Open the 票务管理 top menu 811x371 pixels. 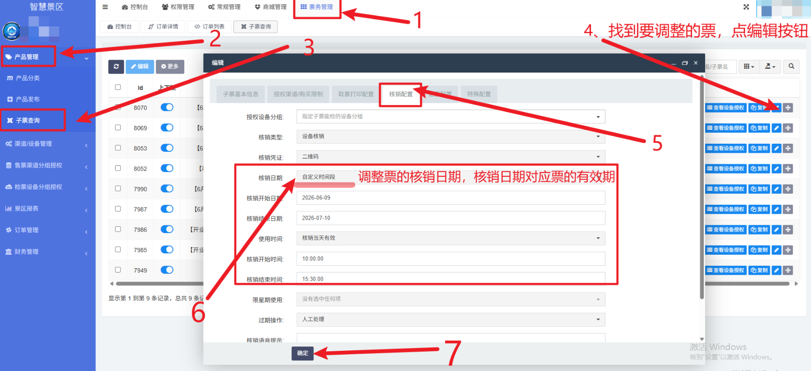317,7
